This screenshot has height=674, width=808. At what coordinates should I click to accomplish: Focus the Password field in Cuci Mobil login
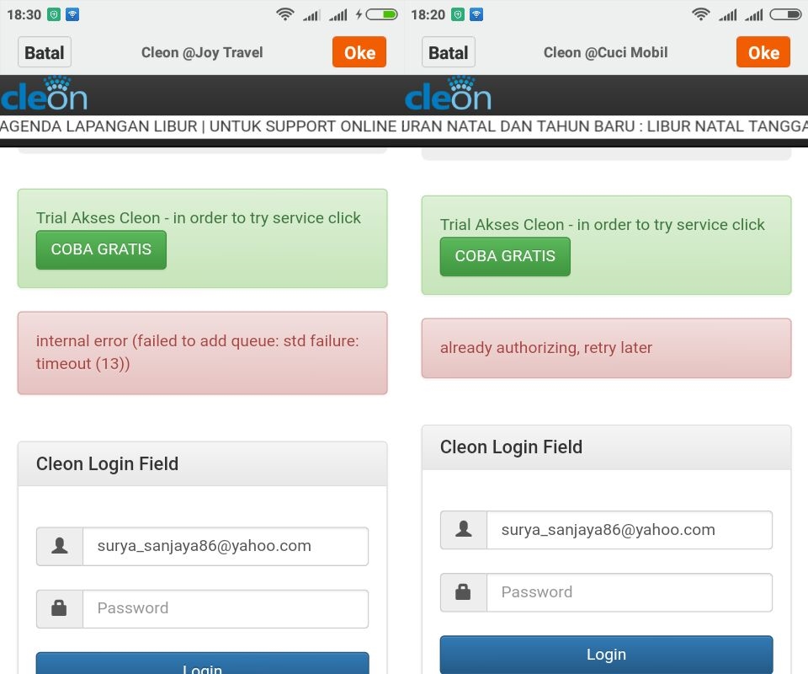pyautogui.click(x=630, y=592)
